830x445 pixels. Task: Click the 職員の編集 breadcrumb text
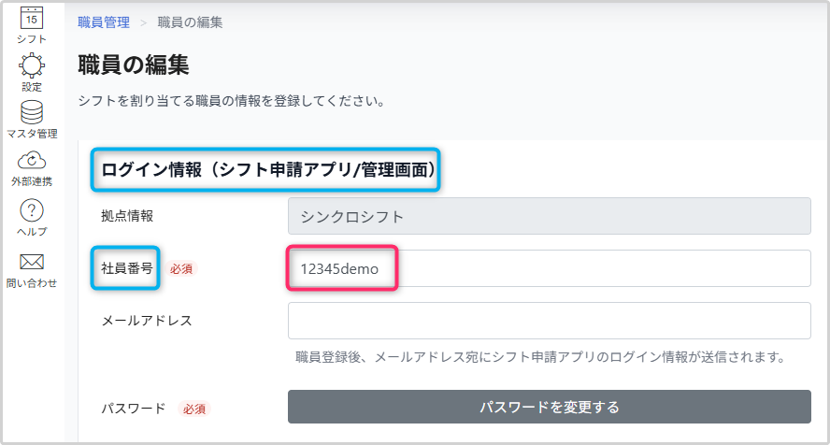(x=190, y=22)
